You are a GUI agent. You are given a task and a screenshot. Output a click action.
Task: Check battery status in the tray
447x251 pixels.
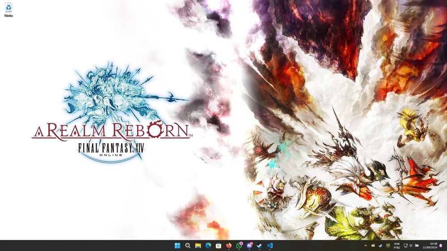pos(417,246)
